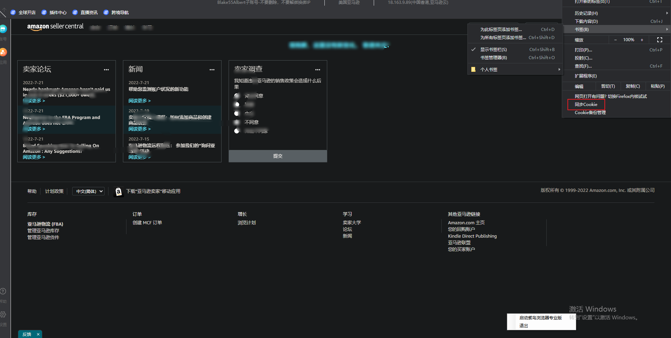Screen dimensions: 671x338
Task: Open the 跨境导航 bookmark
Action: tap(116, 12)
